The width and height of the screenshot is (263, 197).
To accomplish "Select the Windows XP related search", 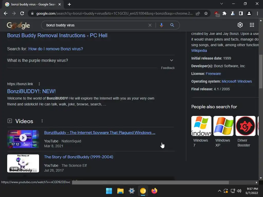I will tap(223, 132).
